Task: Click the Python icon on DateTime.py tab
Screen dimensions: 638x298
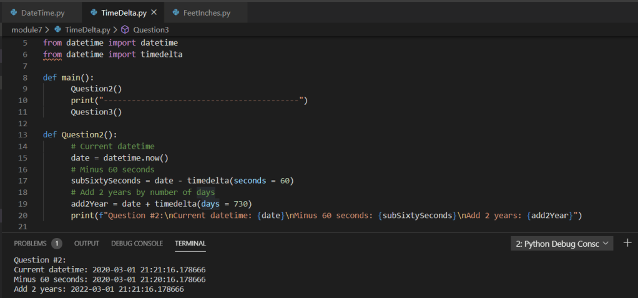Action: pos(14,12)
